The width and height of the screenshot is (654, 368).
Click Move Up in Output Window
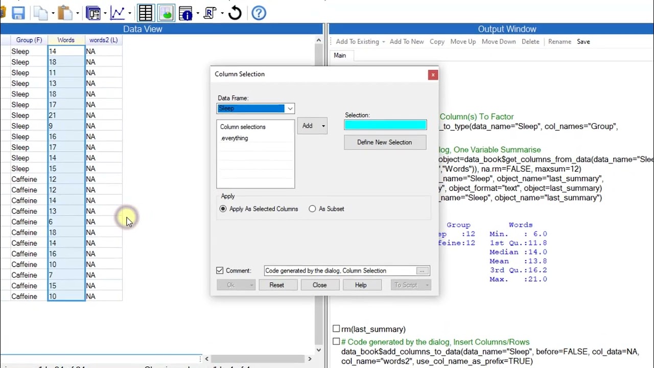pyautogui.click(x=463, y=42)
